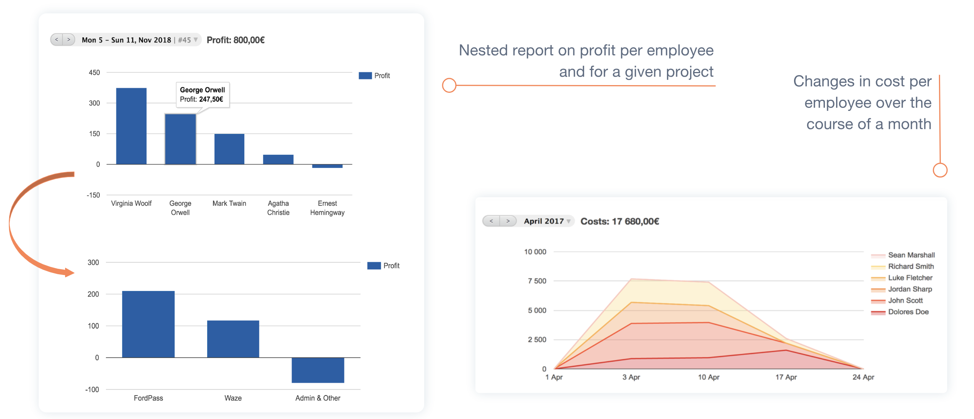
Task: Go to next week in profit report
Action: coord(69,40)
